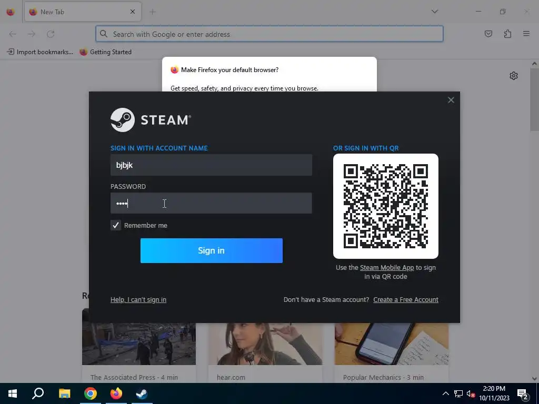Open the taskbar clock showing 2:20 PM
Screen dimensions: 539x404
[494, 393]
